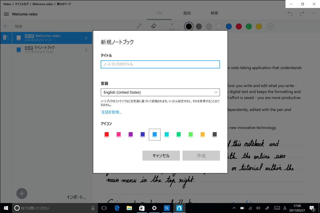The image size is (320, 213).
Task: Click the undo arrow
Action: (290, 14)
